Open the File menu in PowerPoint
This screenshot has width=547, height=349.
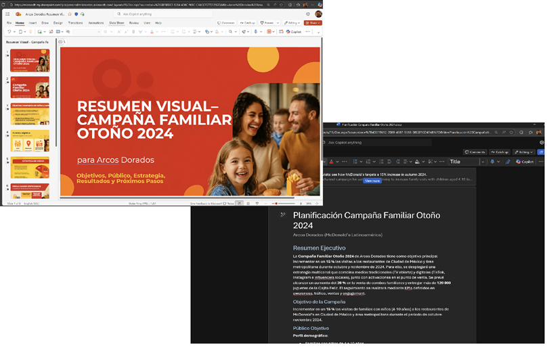[9, 23]
